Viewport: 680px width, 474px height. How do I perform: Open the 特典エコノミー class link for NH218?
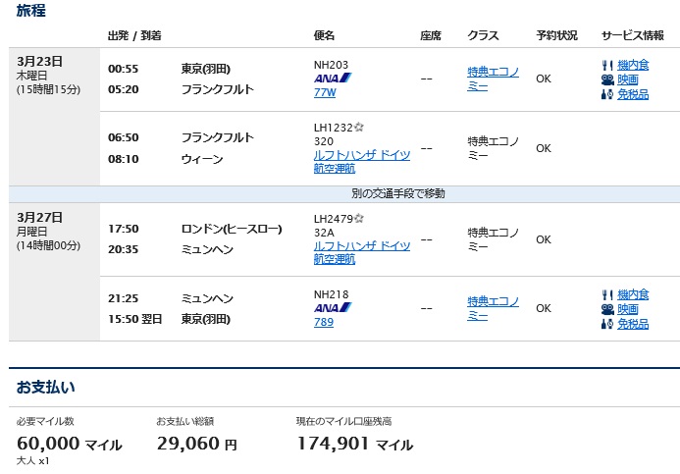click(494, 308)
